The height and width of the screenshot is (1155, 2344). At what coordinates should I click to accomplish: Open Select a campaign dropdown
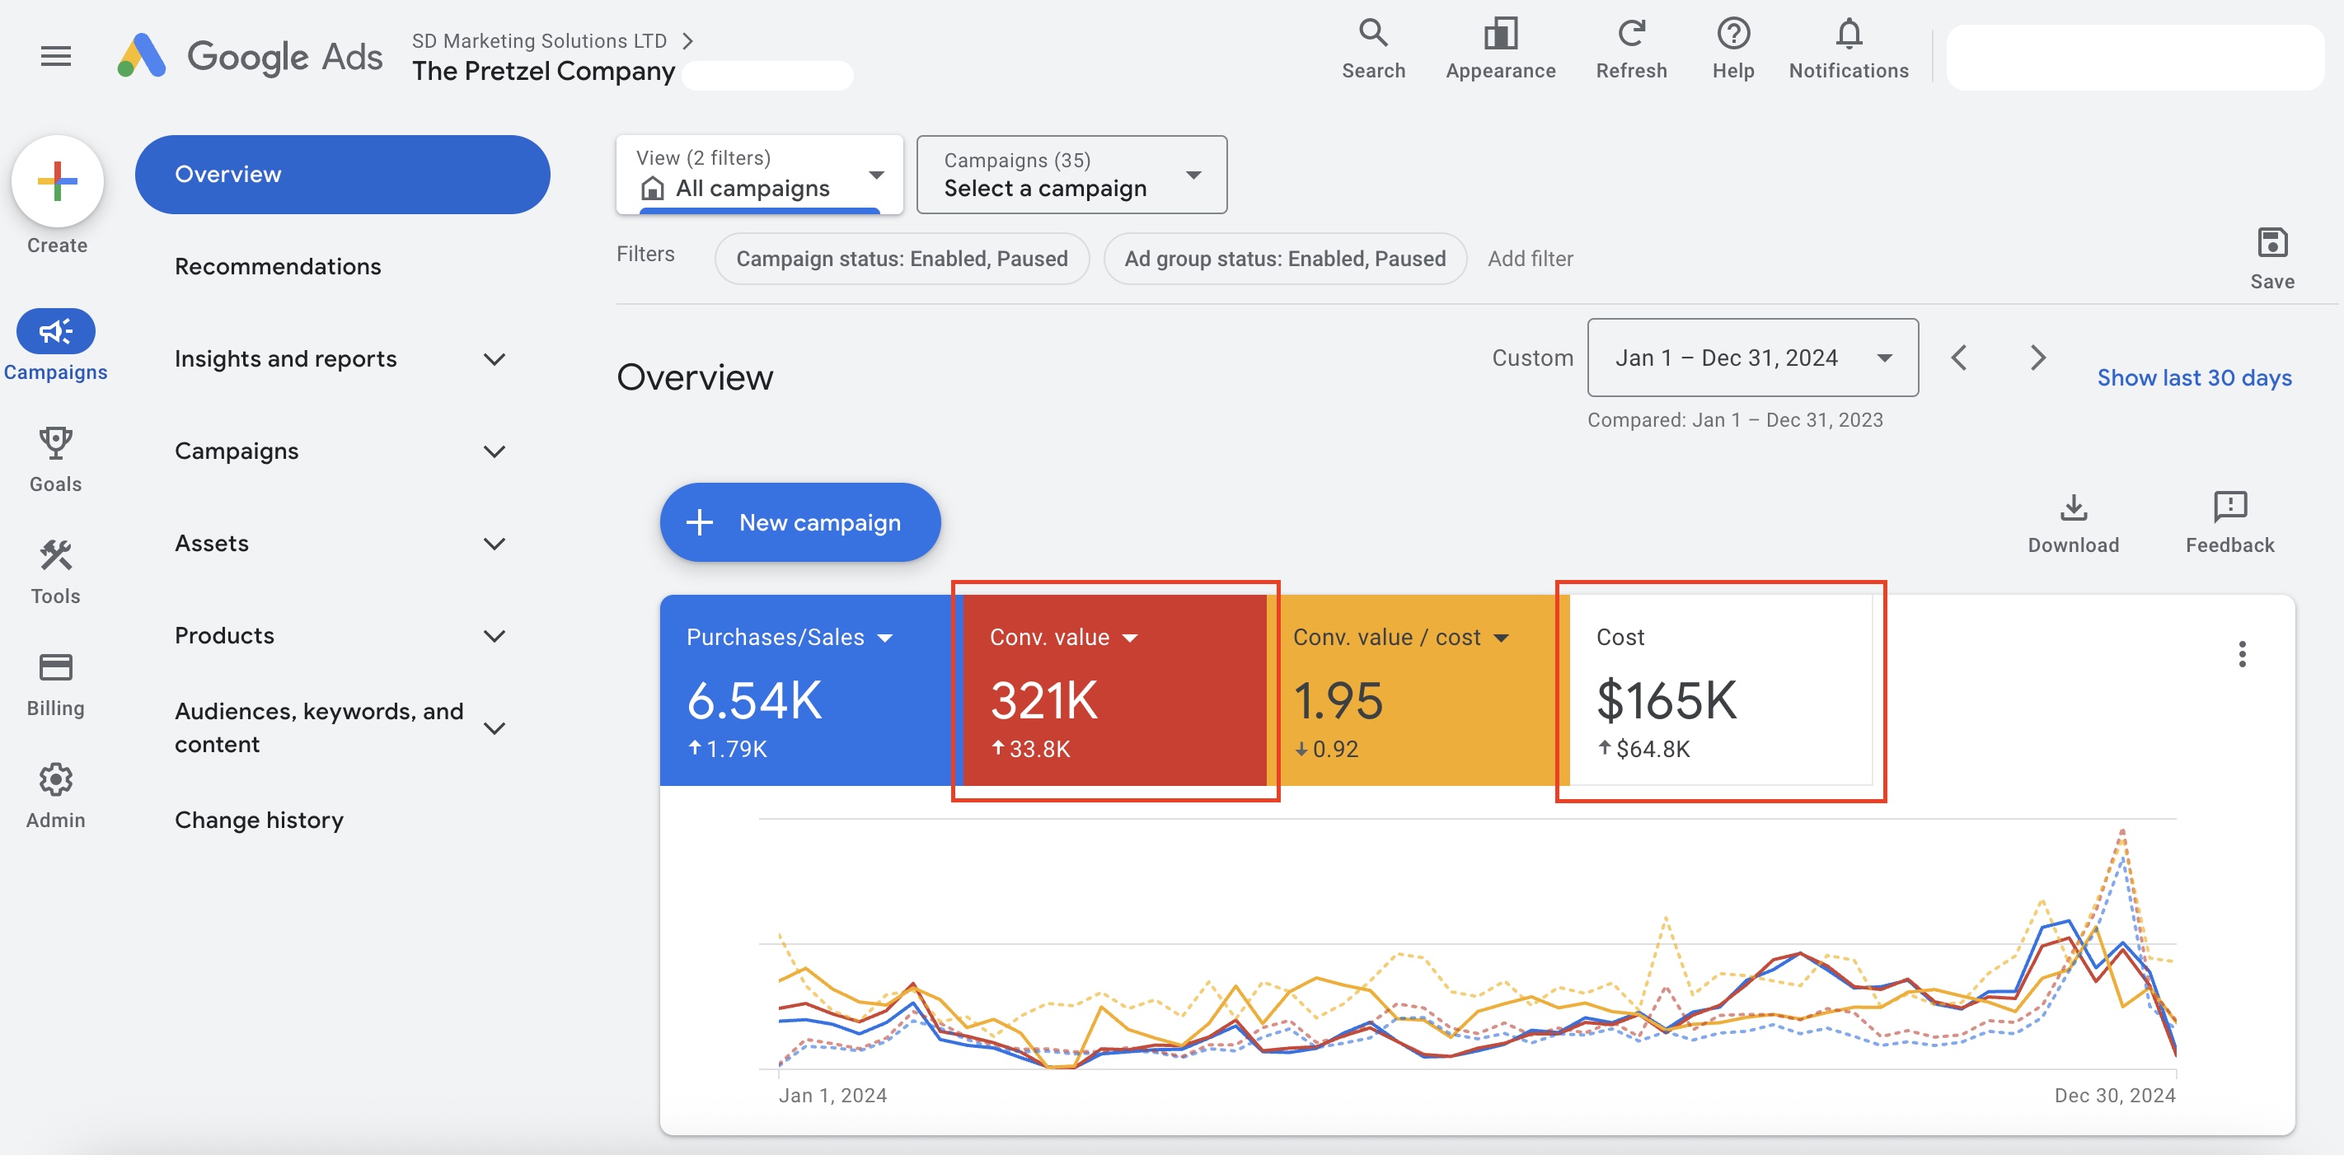pos(1071,175)
